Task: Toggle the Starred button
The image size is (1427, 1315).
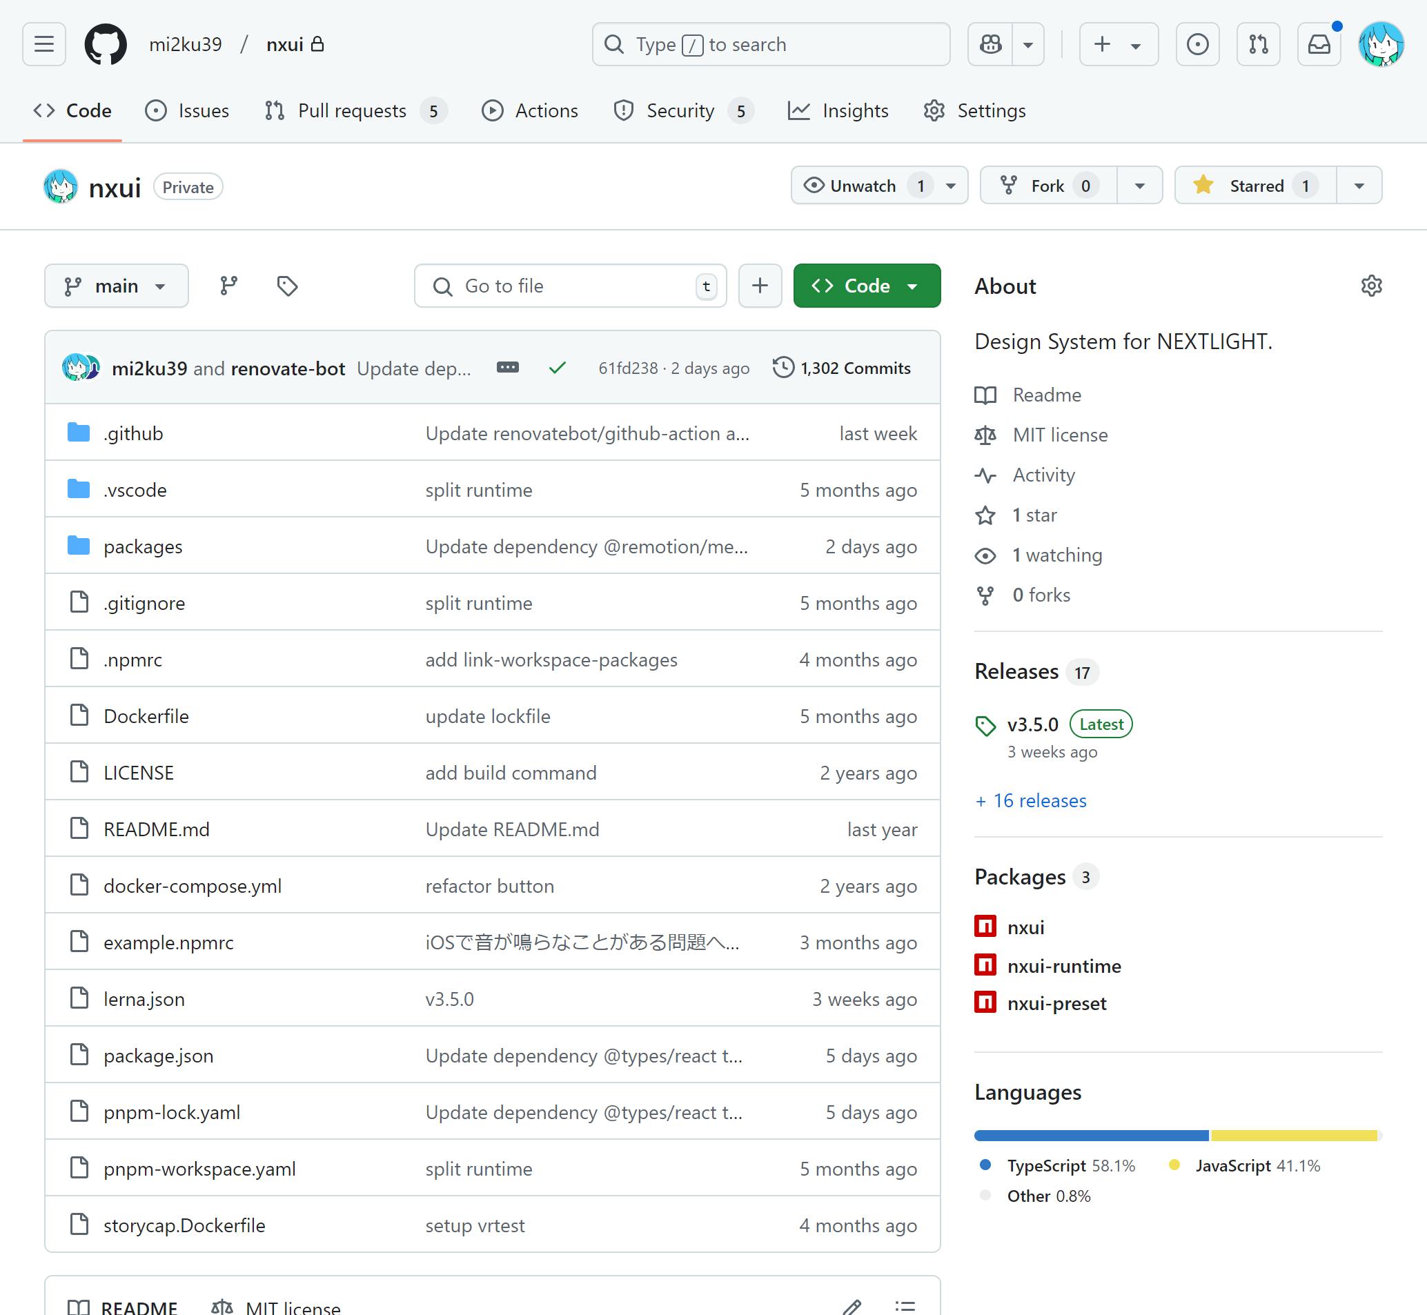Action: coord(1256,186)
